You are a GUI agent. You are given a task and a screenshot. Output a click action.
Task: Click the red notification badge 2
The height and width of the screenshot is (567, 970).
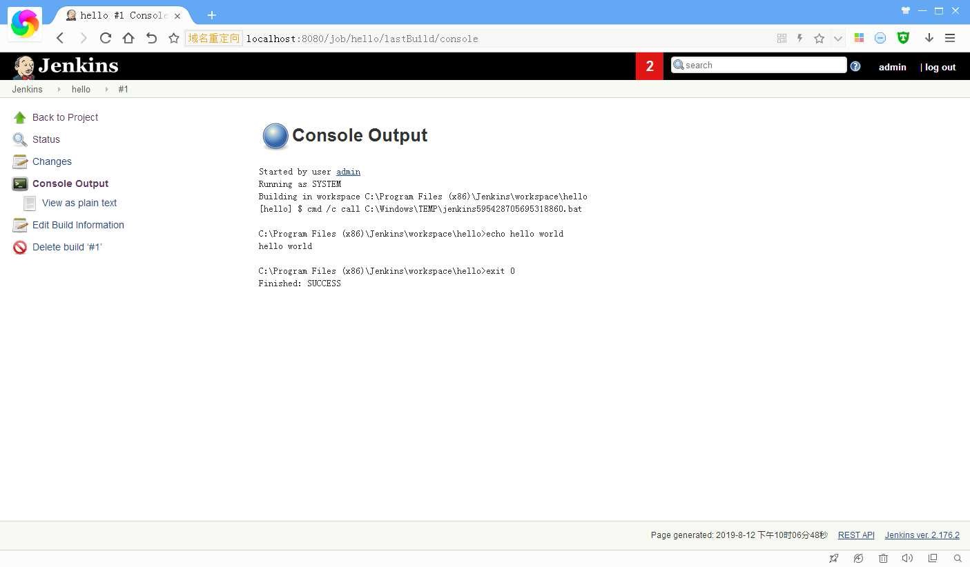pos(649,66)
